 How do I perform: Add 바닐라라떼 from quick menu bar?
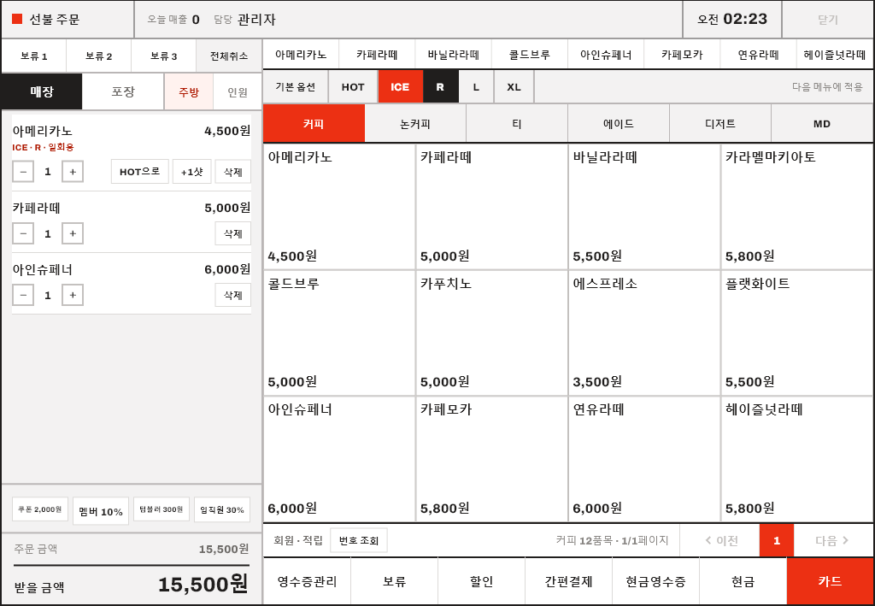(453, 55)
